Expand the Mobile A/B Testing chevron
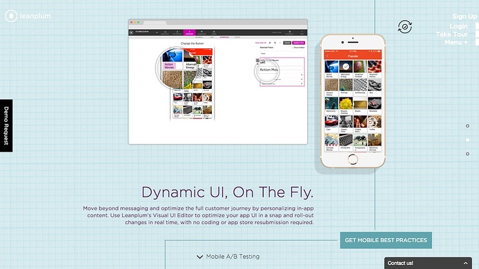479x269 pixels. click(199, 257)
